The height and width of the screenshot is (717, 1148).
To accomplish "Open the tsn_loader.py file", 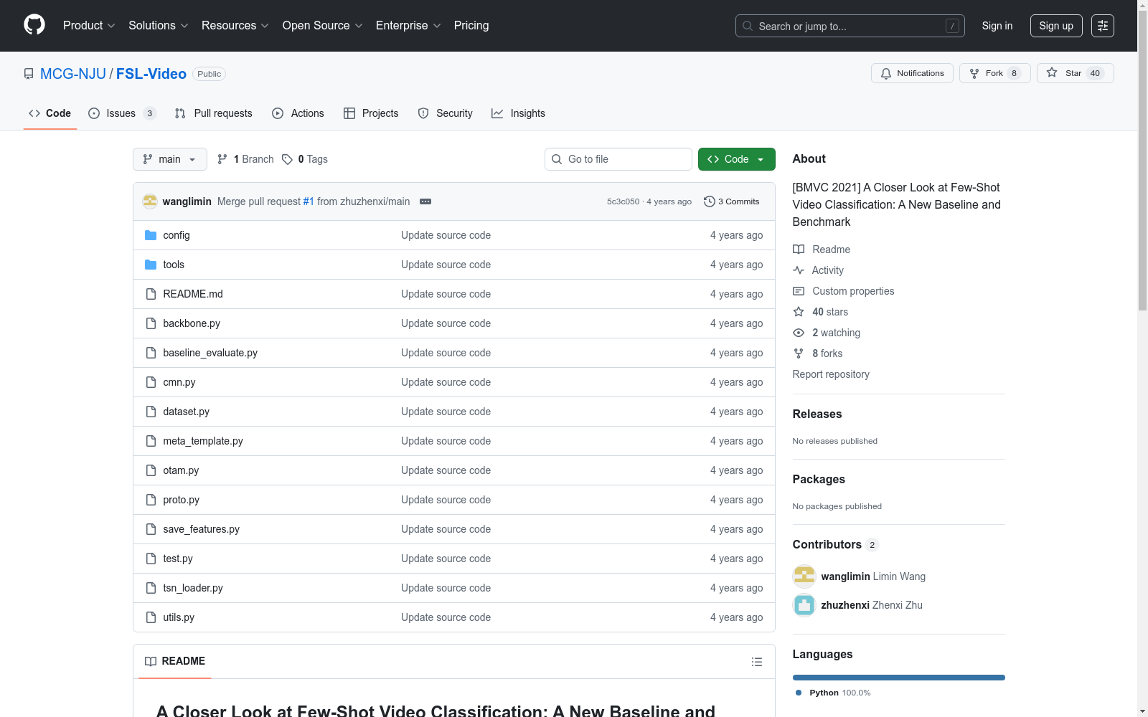I will (193, 588).
